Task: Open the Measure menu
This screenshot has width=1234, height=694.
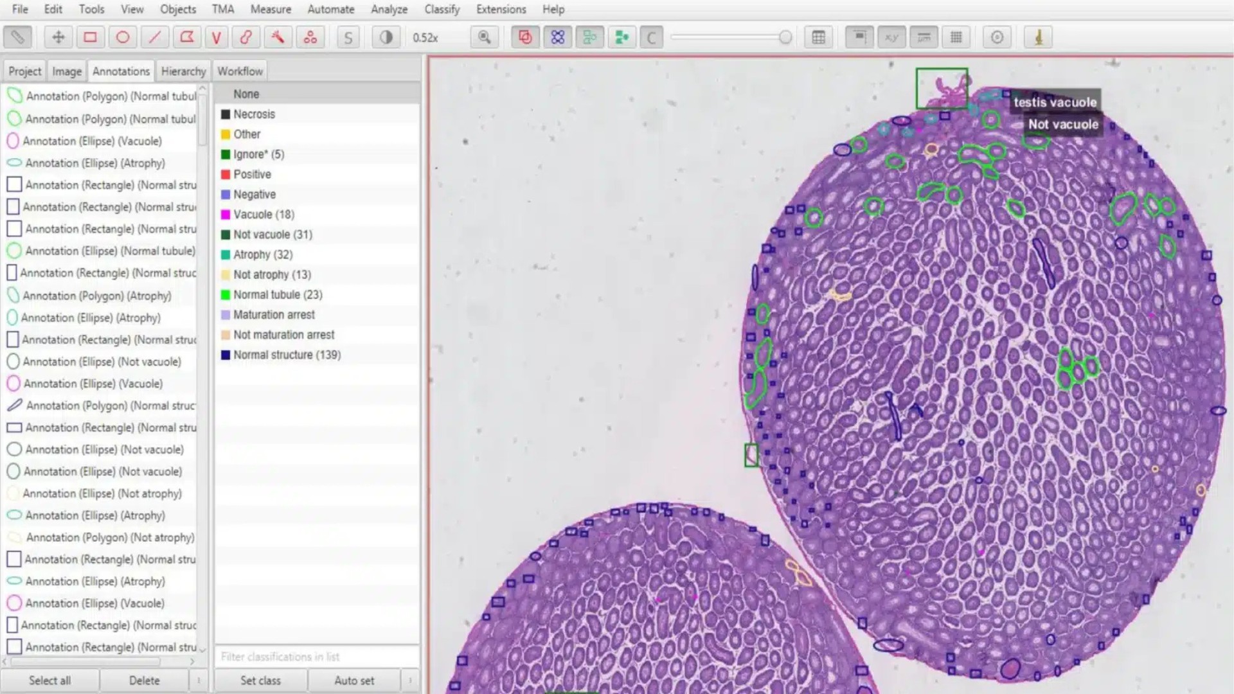Action: [271, 9]
